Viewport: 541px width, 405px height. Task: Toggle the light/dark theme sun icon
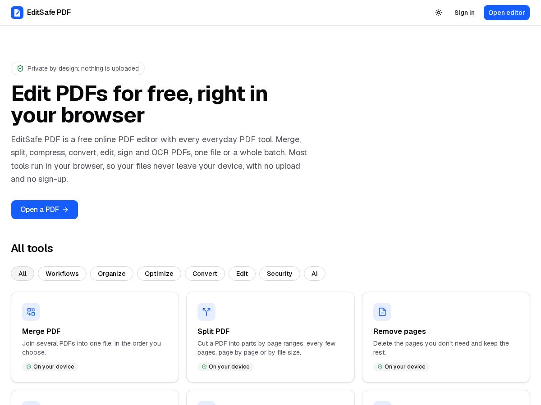[x=439, y=13]
